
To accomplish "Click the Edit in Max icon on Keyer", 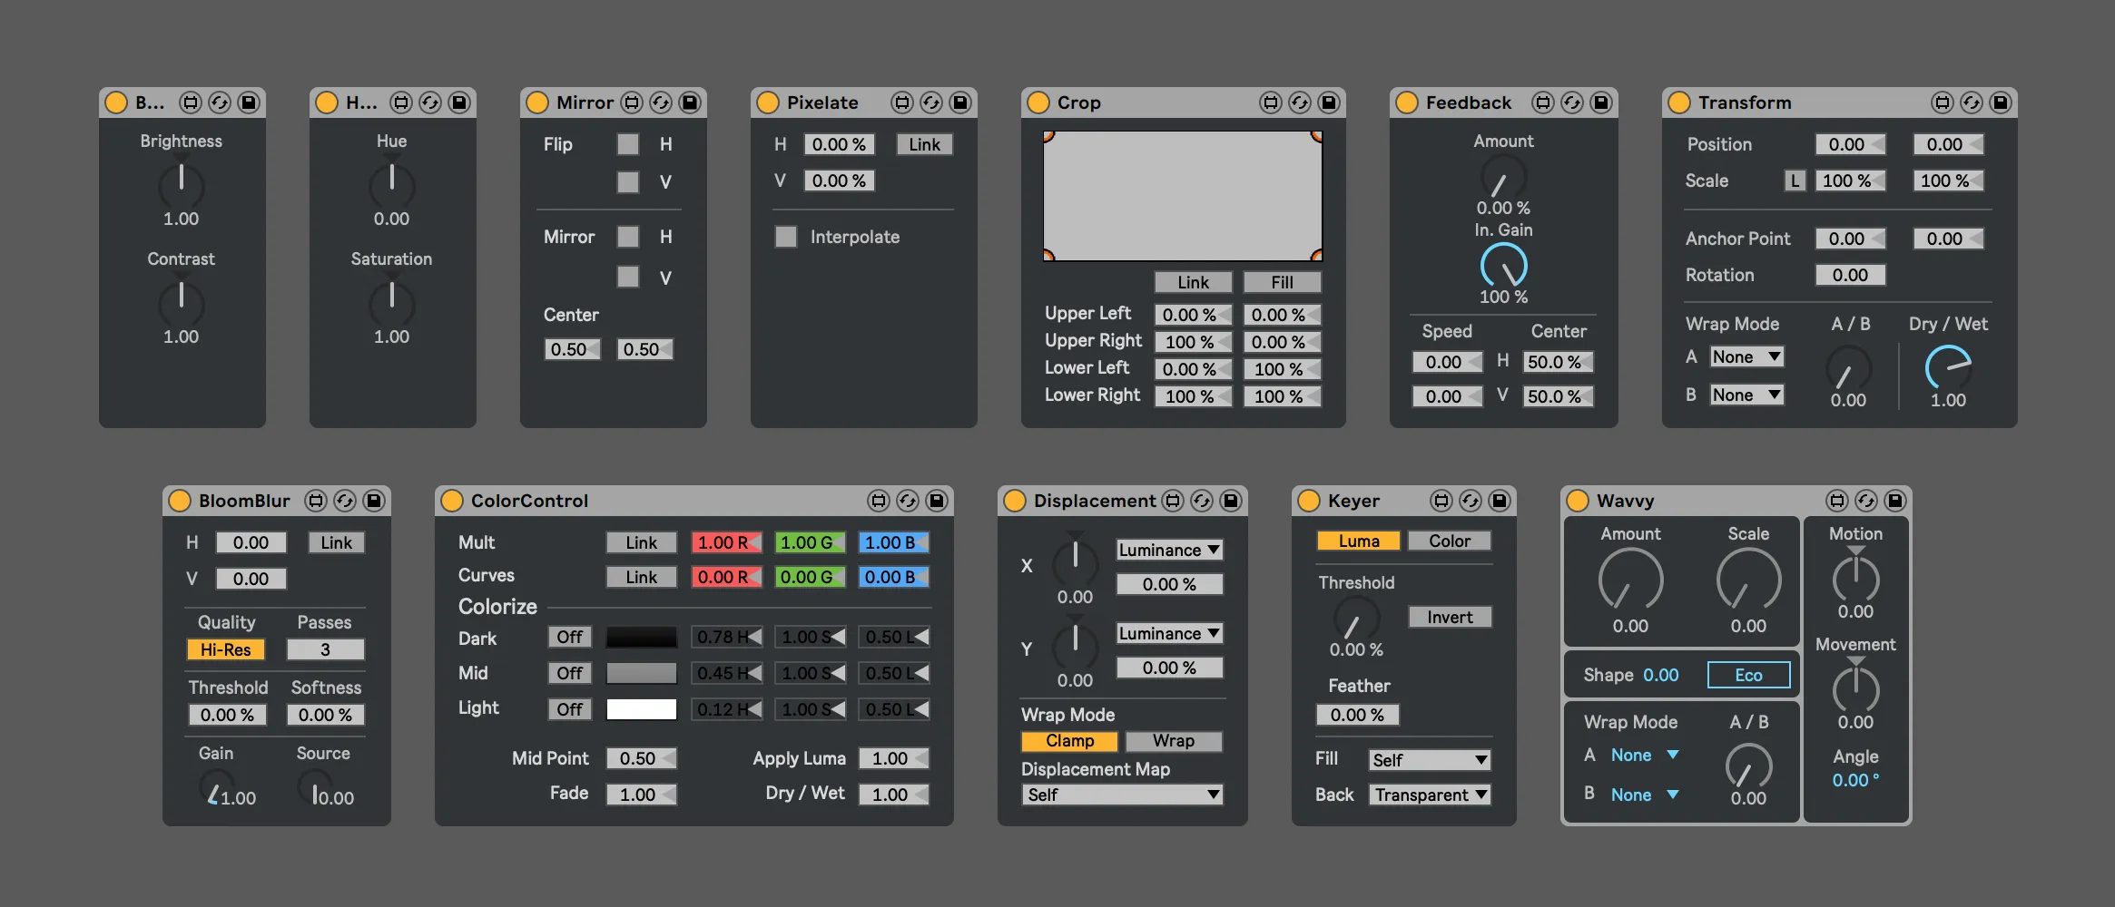I will click(1441, 501).
